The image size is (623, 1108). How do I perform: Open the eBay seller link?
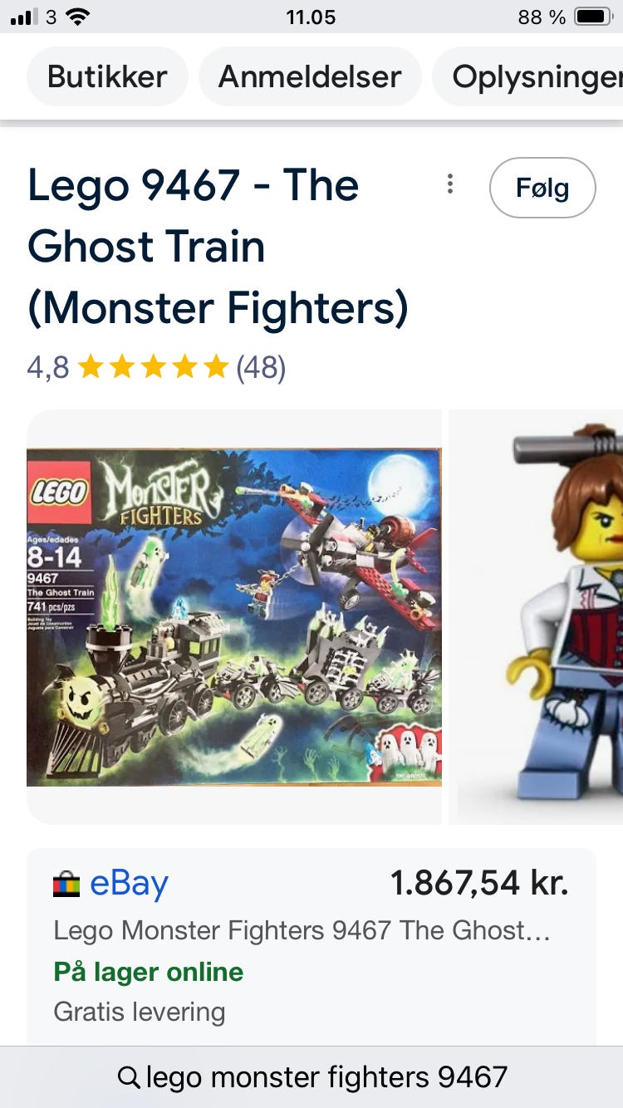coord(129,884)
